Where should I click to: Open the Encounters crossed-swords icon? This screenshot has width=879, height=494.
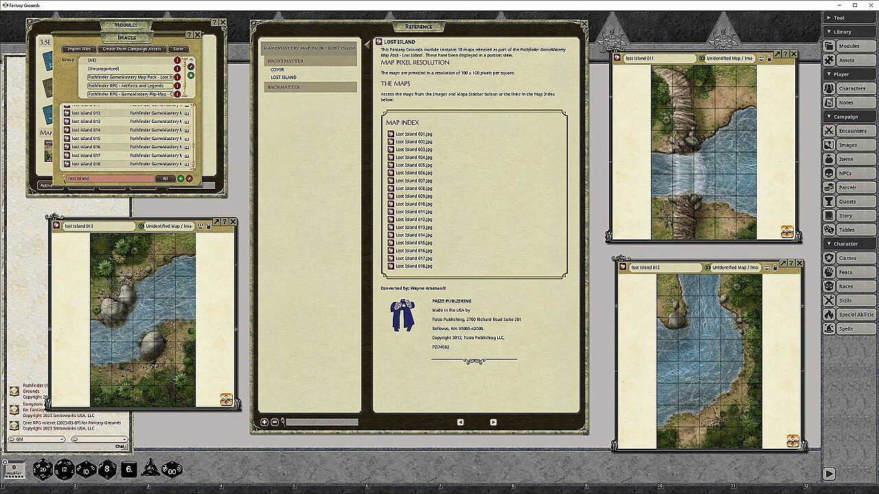(x=829, y=130)
